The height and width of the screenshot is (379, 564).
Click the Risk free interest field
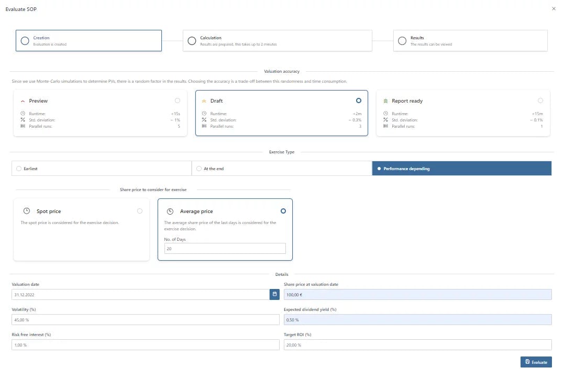pos(145,345)
